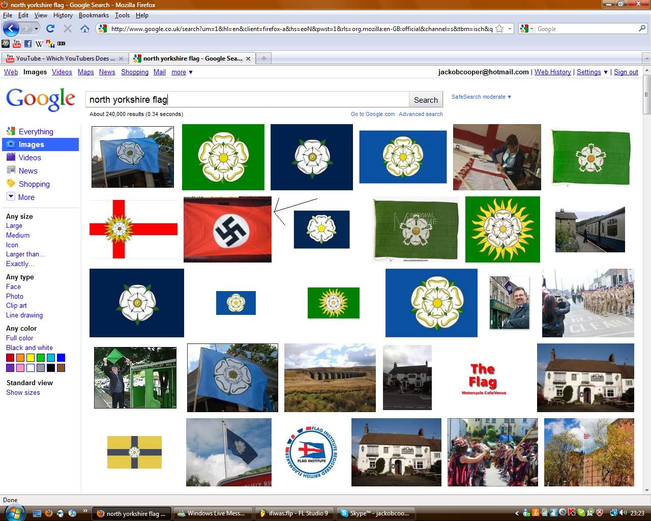
Task: Open the Facebook bookmark icon
Action: tap(28, 44)
